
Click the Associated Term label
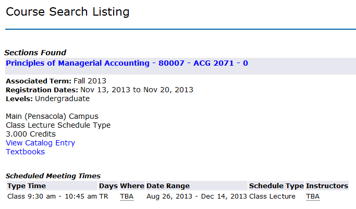(x=39, y=81)
